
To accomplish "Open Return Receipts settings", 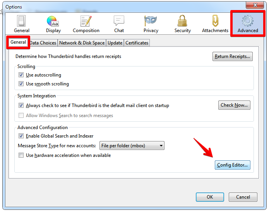I will [233, 56].
